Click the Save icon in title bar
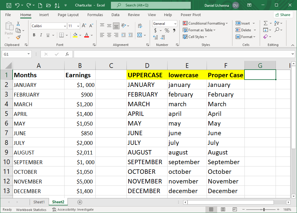 point(9,5)
